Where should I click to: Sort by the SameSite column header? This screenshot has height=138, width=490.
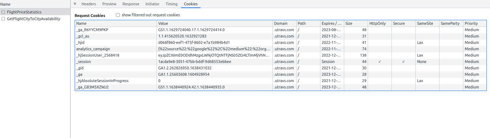pyautogui.click(x=427, y=23)
